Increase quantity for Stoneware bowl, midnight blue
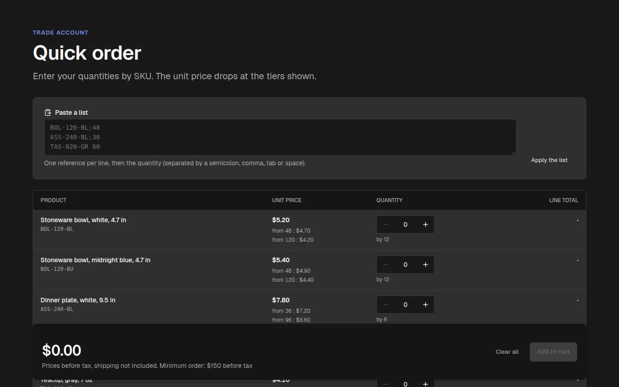The width and height of the screenshot is (619, 387). point(426,265)
